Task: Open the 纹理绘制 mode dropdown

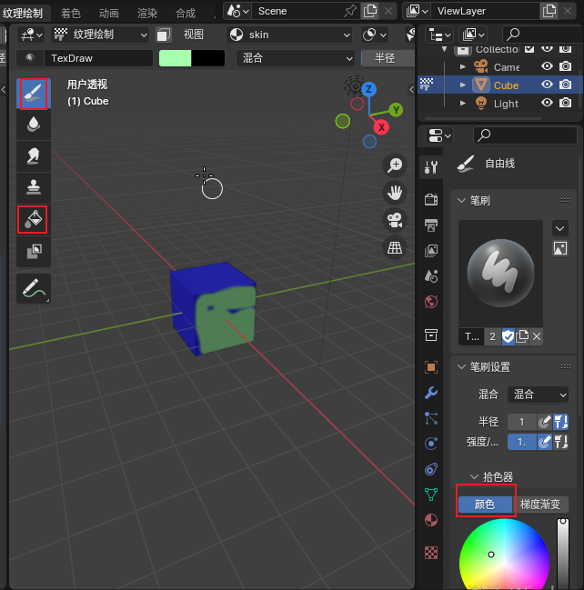Action: coord(100,35)
